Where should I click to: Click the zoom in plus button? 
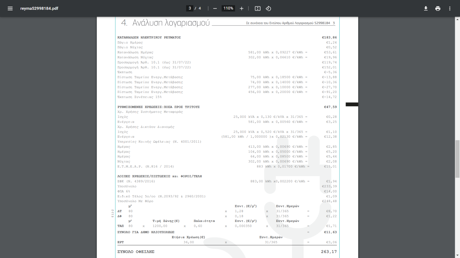[241, 9]
